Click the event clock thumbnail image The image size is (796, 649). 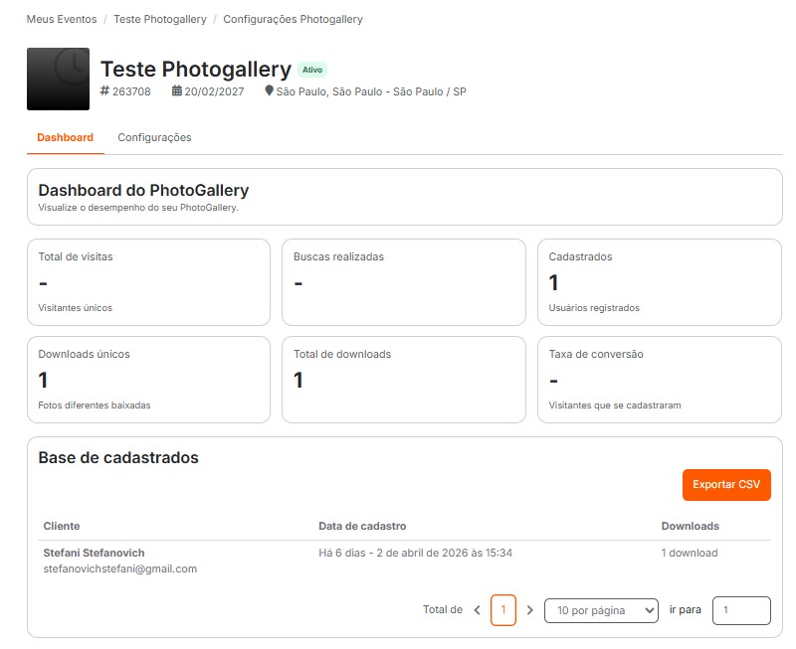(x=58, y=79)
